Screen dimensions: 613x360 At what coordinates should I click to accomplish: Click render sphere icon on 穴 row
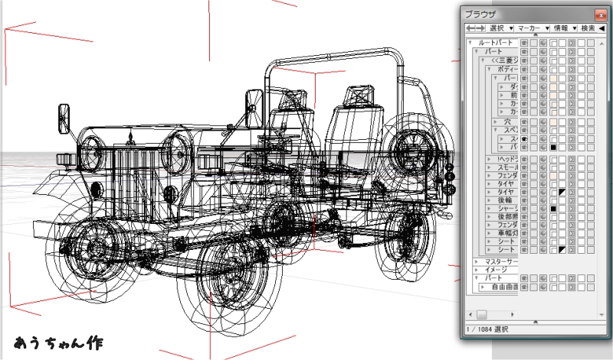543,122
